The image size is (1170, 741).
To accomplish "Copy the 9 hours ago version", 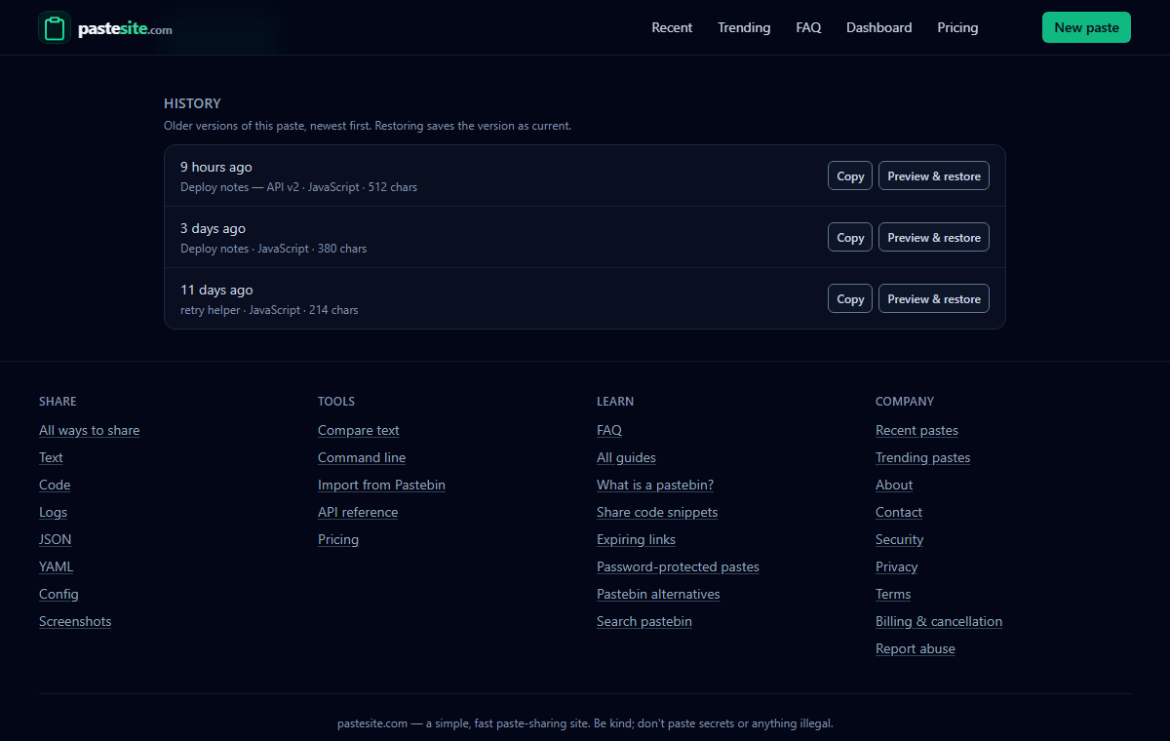I will 850,176.
